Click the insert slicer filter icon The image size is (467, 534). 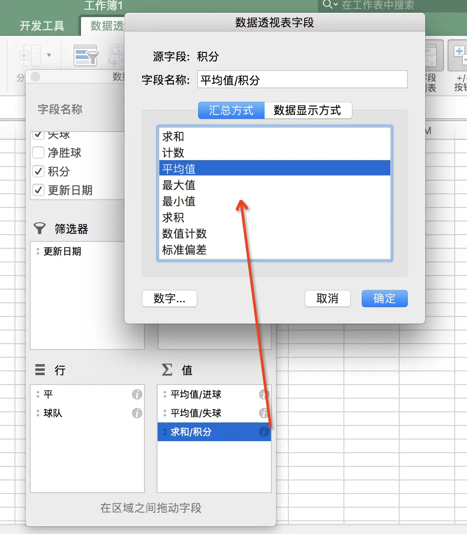(x=86, y=55)
